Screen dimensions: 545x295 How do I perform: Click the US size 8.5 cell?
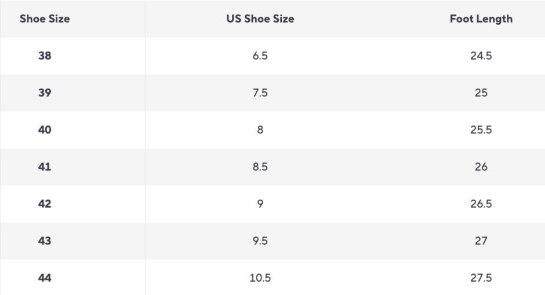260,167
